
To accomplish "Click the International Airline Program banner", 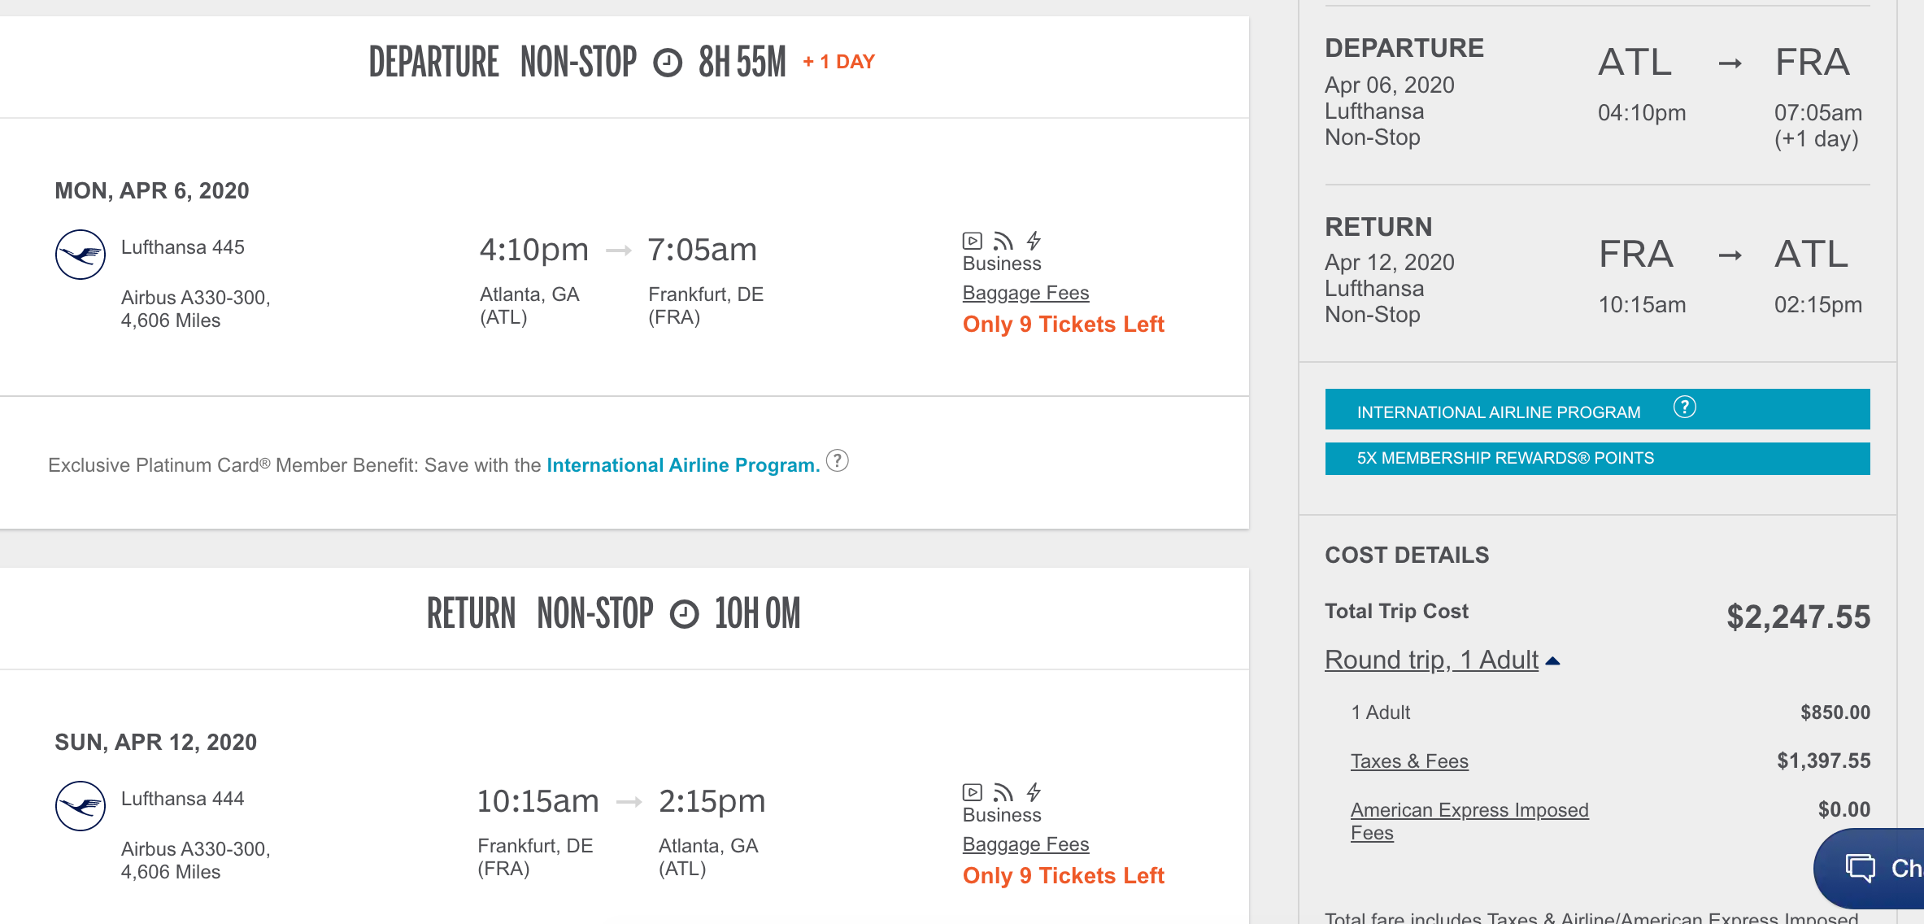I will [x=1498, y=412].
